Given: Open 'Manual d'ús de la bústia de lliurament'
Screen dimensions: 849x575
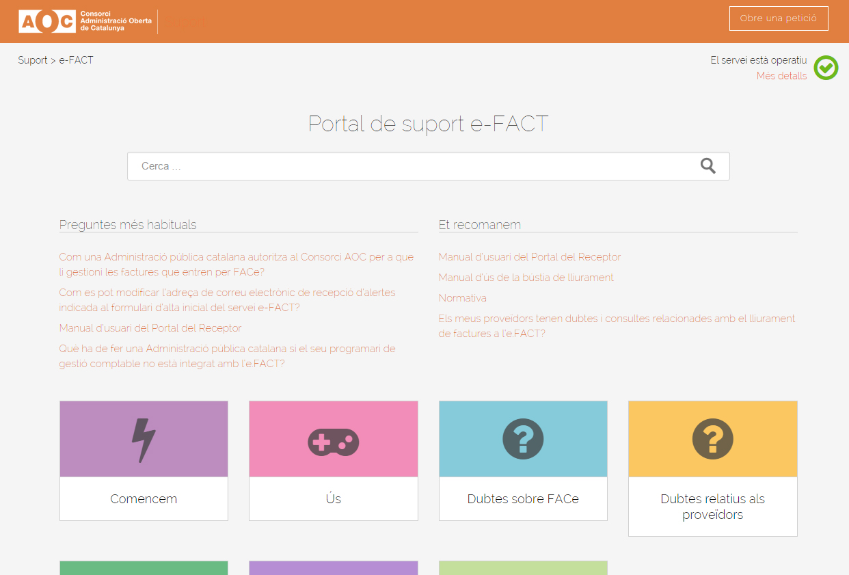Looking at the screenshot, I should 526,278.
